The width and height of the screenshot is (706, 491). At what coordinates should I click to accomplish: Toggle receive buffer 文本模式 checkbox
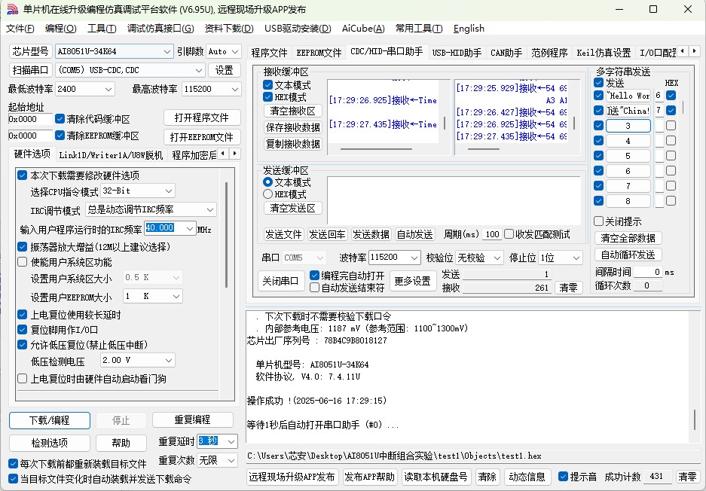point(268,84)
